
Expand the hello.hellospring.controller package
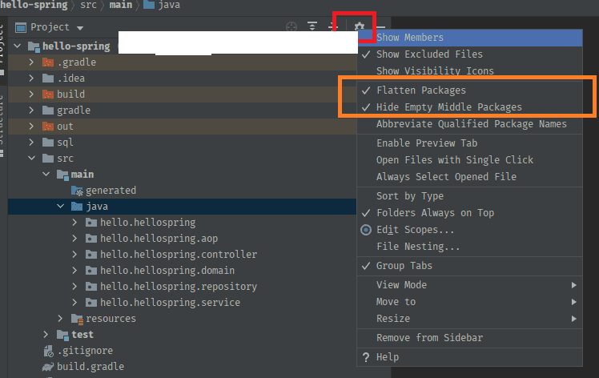coord(74,255)
